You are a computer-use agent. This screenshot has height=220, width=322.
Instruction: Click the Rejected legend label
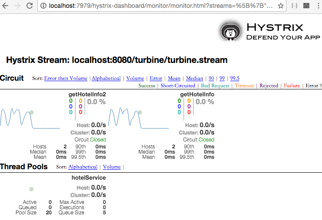tap(269, 85)
